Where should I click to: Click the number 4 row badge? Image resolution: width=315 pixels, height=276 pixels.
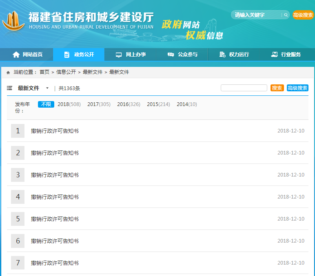click(18, 197)
